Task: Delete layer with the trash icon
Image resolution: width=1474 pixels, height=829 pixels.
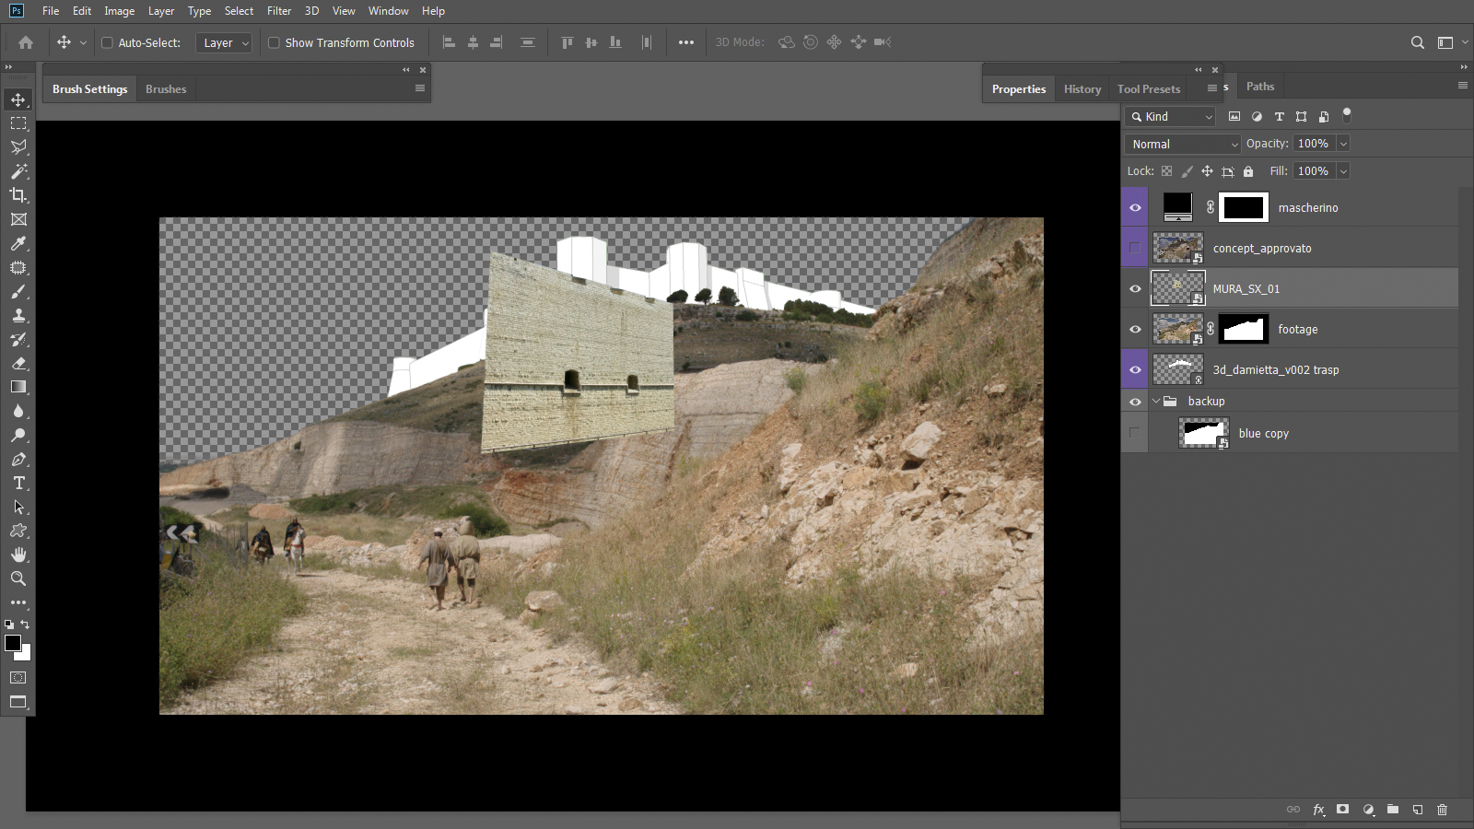Action: tap(1442, 810)
